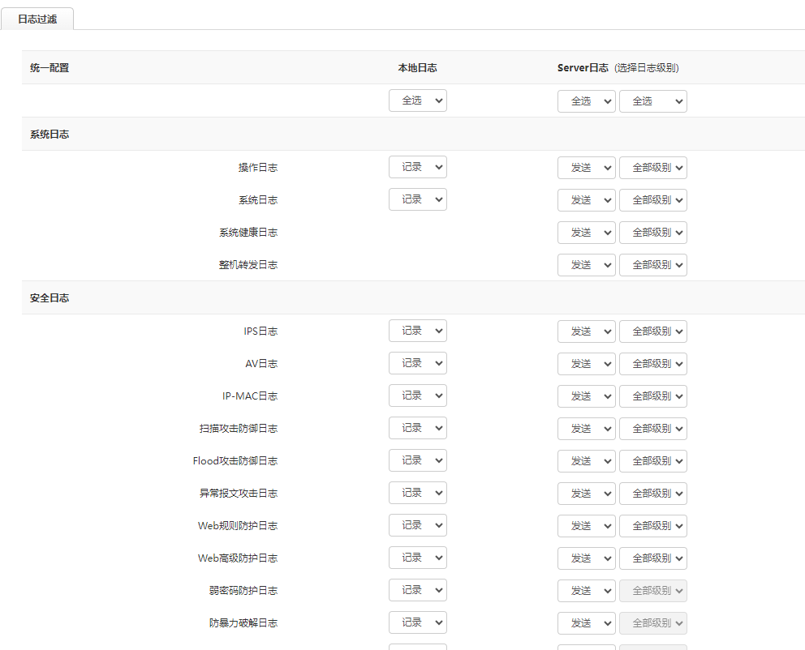Open 扫描攻击防御日志 记录 dropdown
This screenshot has height=650, width=805.
(418, 427)
